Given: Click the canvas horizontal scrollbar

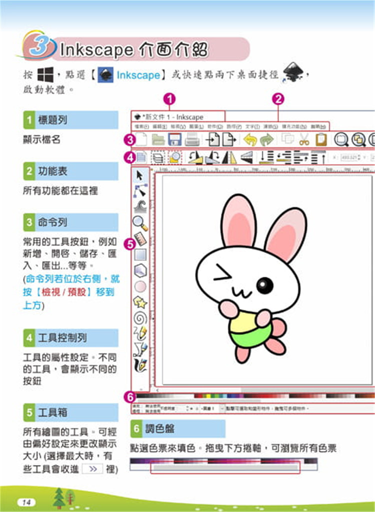Looking at the screenshot, I should pos(308,390).
